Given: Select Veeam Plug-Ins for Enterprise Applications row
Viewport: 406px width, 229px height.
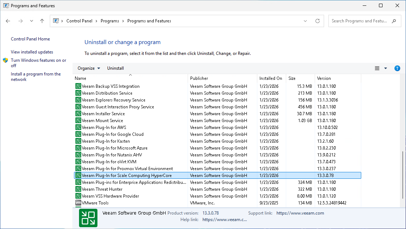Looking at the screenshot, I should 218,182.
